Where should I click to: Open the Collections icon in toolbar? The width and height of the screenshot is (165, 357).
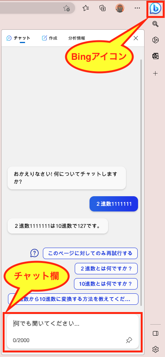[x=103, y=8]
